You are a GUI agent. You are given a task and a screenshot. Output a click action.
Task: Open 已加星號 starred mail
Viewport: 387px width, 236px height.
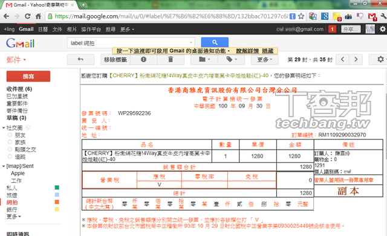pyautogui.click(x=17, y=96)
